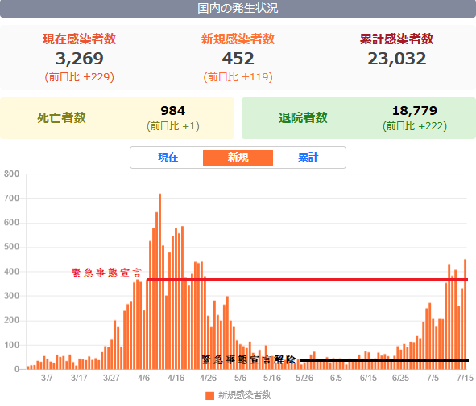The image size is (476, 406).
Task: Click the 4/6 x-axis date label
Action: click(x=143, y=378)
